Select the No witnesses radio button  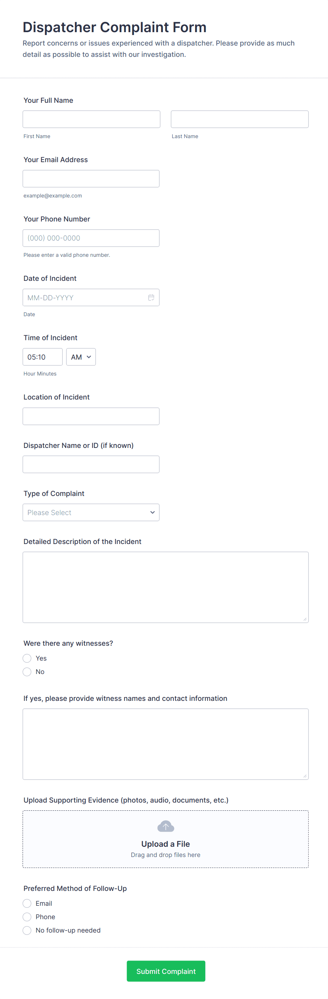tap(27, 672)
